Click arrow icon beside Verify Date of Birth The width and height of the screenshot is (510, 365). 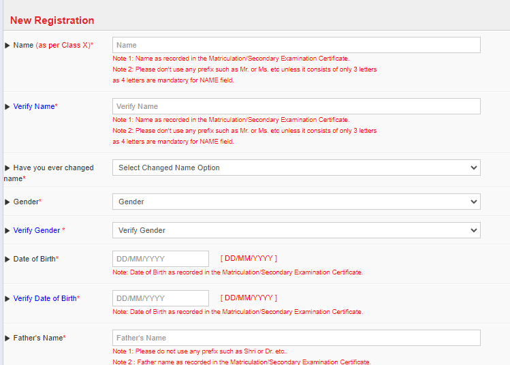(x=7, y=299)
